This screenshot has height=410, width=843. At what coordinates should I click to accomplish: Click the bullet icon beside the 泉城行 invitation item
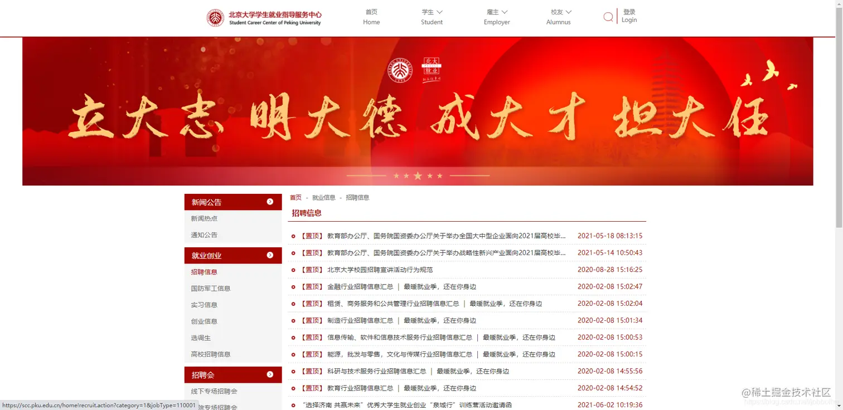click(293, 405)
